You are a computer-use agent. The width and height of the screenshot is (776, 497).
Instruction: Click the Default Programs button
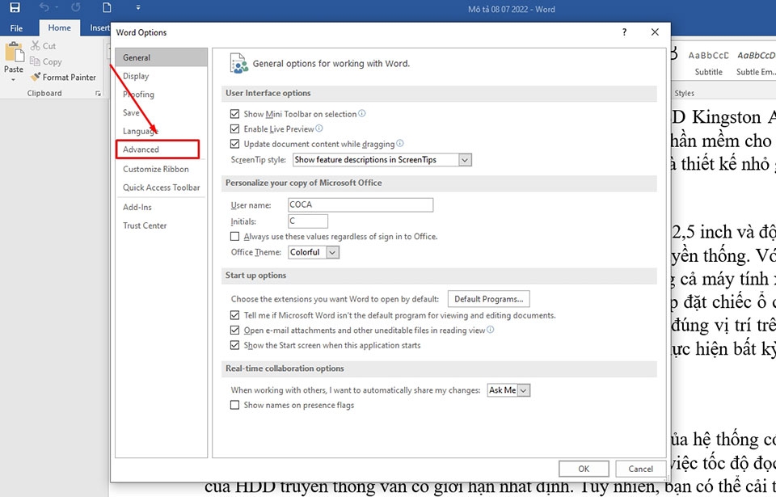[488, 298]
